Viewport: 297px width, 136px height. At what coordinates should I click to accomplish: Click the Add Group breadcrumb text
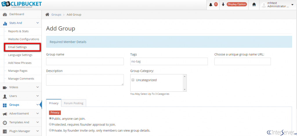(74, 14)
